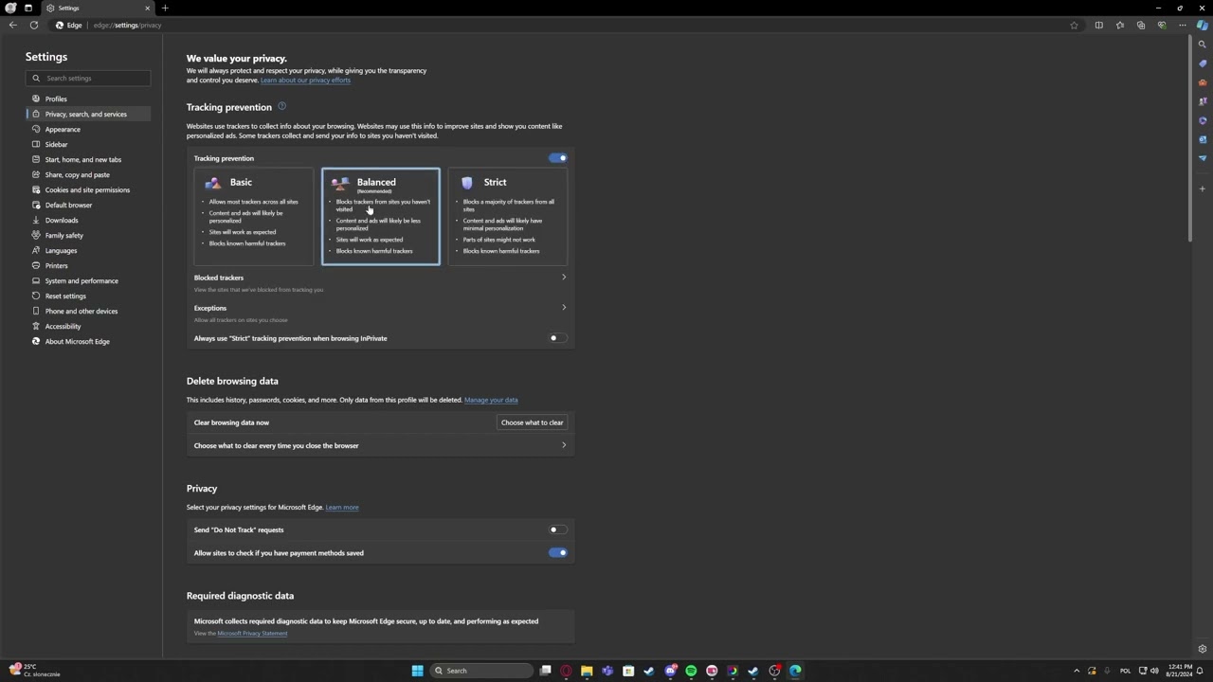The height and width of the screenshot is (682, 1213).
Task: Open Accessibility settings
Action: [63, 326]
